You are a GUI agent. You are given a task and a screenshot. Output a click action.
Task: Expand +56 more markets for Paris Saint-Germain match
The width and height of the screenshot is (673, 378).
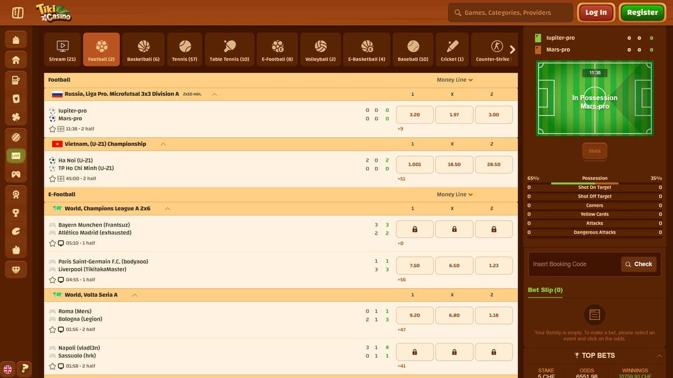click(401, 280)
